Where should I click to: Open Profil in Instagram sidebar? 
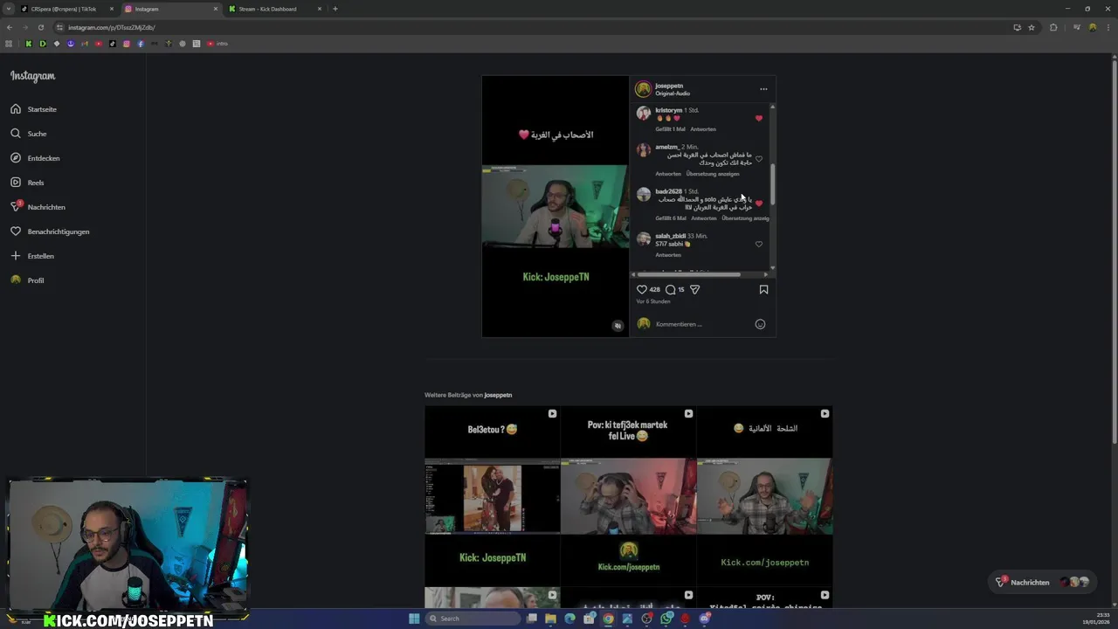pyautogui.click(x=28, y=280)
